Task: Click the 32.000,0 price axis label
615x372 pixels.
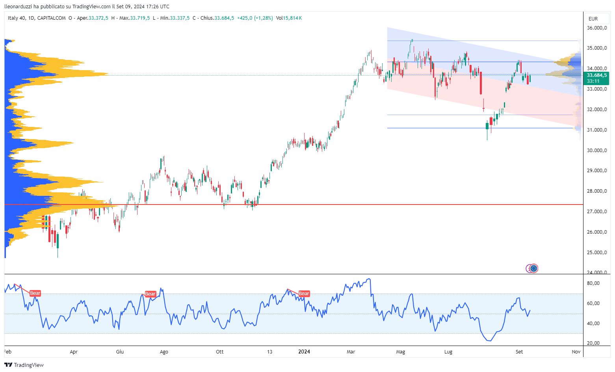Action: (x=596, y=110)
